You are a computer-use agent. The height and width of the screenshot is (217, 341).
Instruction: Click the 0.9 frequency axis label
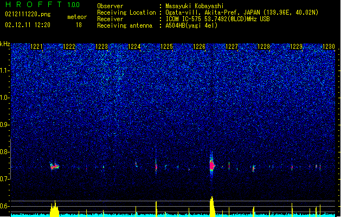5,125
